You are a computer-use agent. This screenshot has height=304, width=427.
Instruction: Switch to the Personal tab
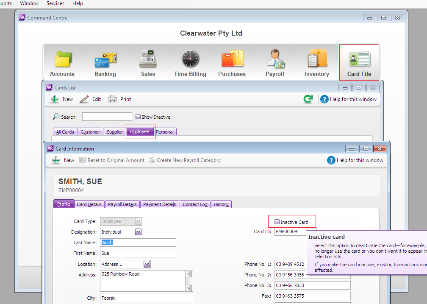(165, 132)
